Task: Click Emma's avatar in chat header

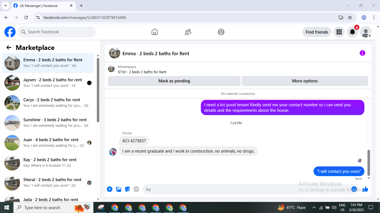Action: coord(115,53)
